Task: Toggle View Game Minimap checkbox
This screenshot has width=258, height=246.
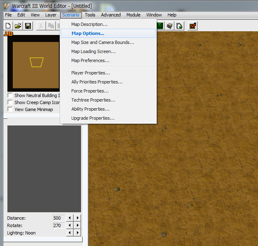Action: pyautogui.click(x=10, y=109)
